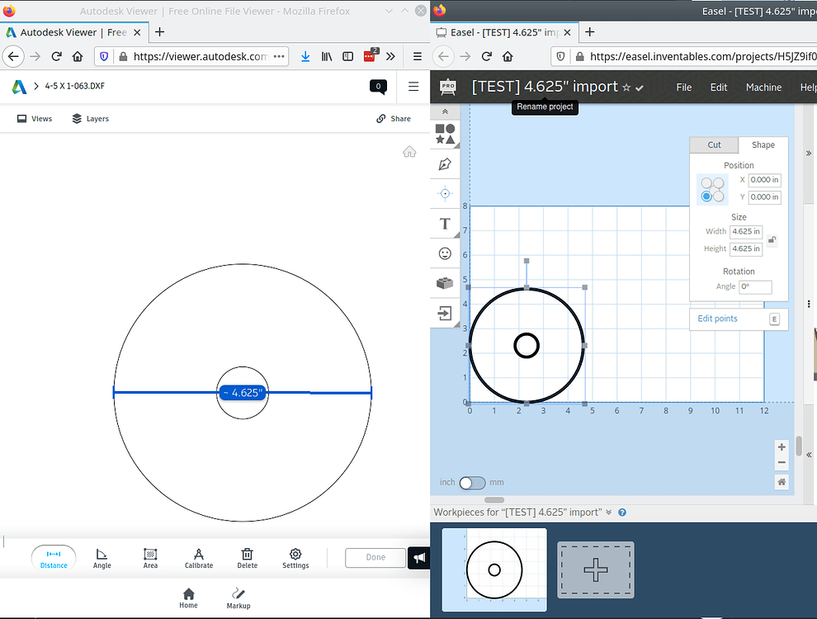Open the Calibrate tool in Autodesk Viewer

coord(198,557)
